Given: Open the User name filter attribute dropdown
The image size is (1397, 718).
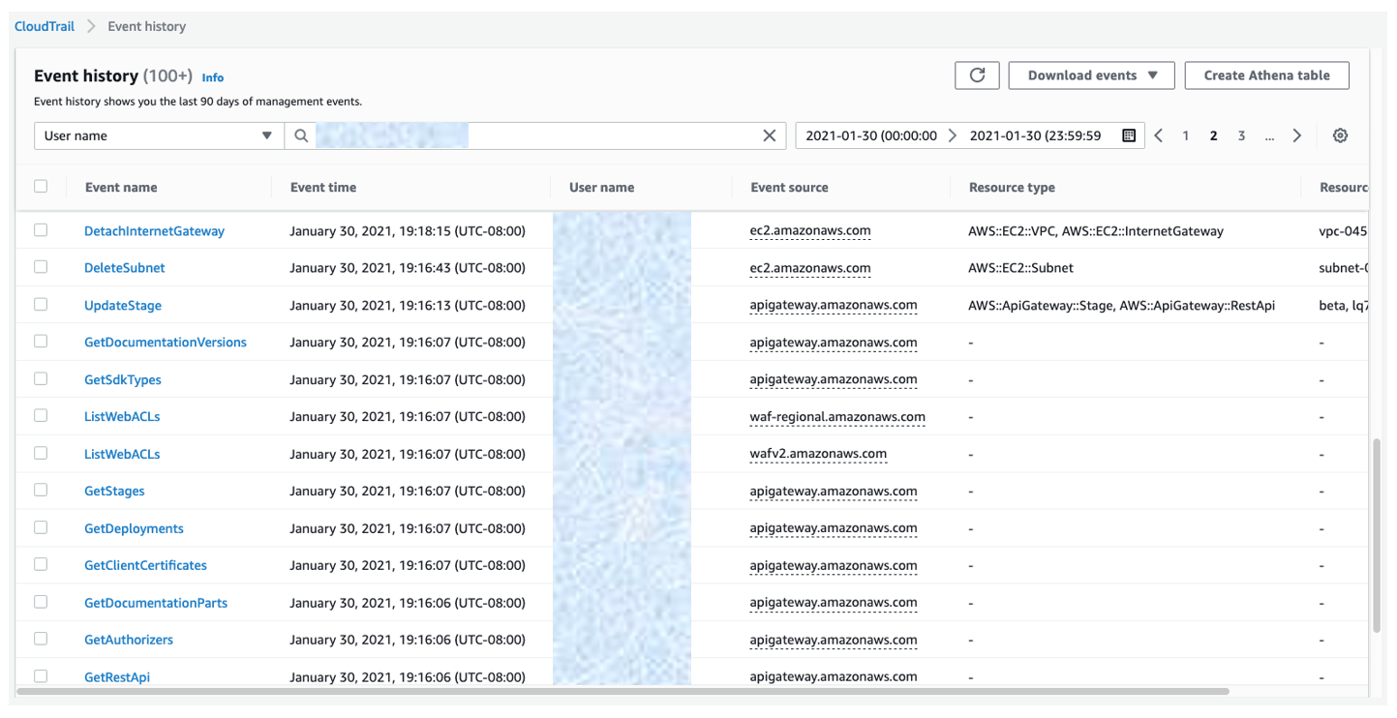Looking at the screenshot, I should pyautogui.click(x=158, y=135).
